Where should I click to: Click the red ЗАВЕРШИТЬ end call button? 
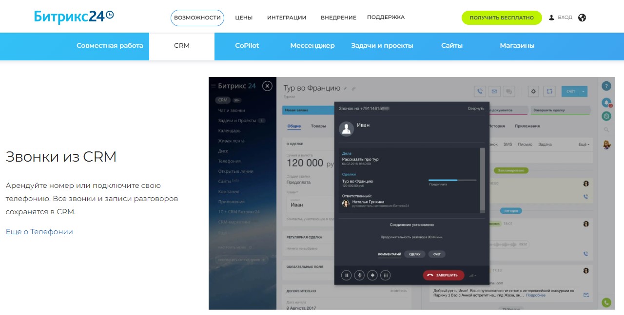[443, 275]
